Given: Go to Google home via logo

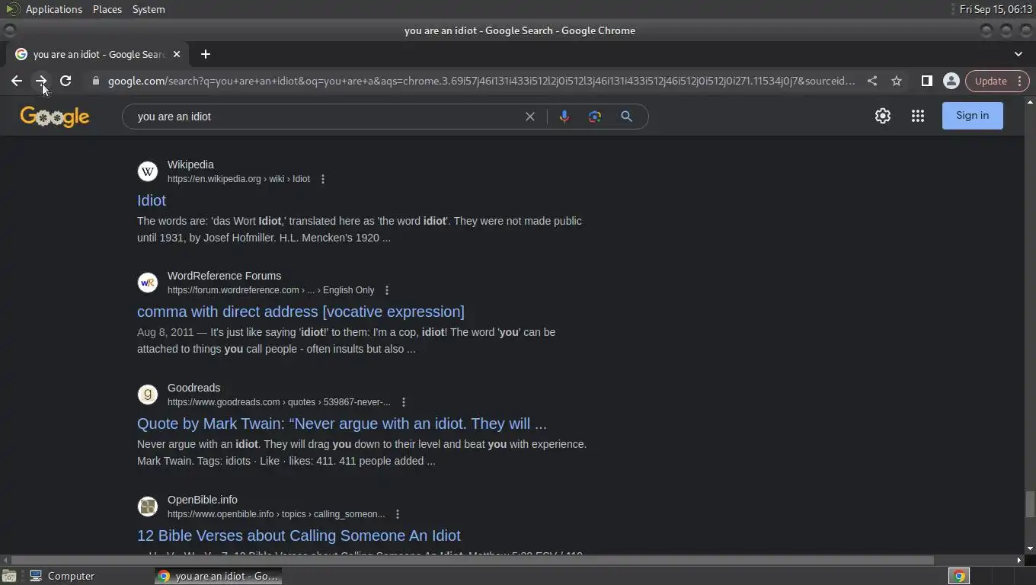Looking at the screenshot, I should [x=55, y=117].
